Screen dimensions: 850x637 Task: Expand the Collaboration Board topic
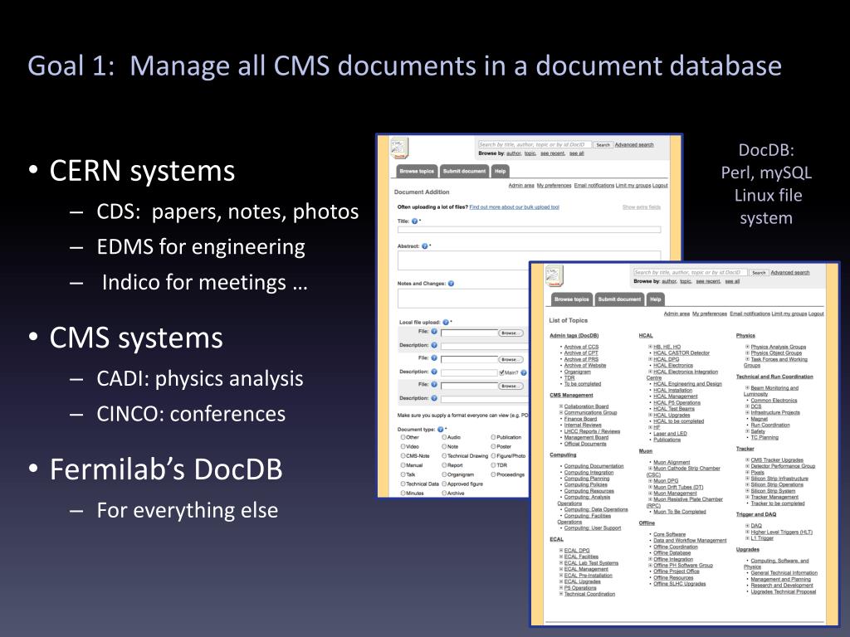coord(561,406)
